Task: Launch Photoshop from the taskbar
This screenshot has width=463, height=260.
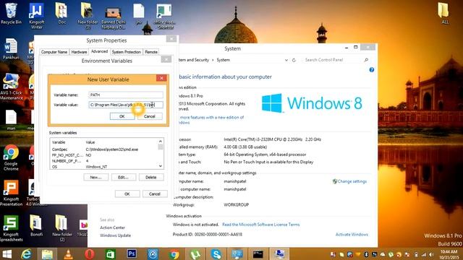Action: [132, 253]
